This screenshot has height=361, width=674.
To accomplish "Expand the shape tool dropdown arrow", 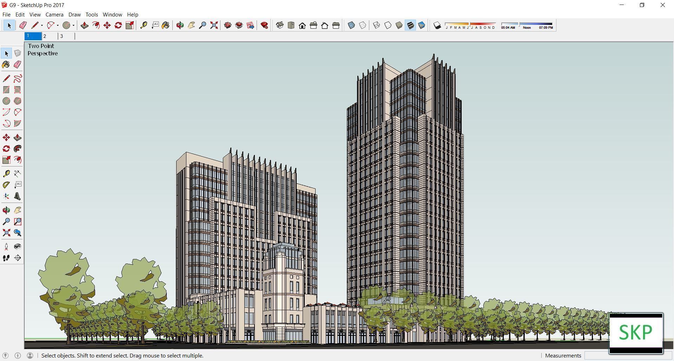I will pyautogui.click(x=73, y=25).
